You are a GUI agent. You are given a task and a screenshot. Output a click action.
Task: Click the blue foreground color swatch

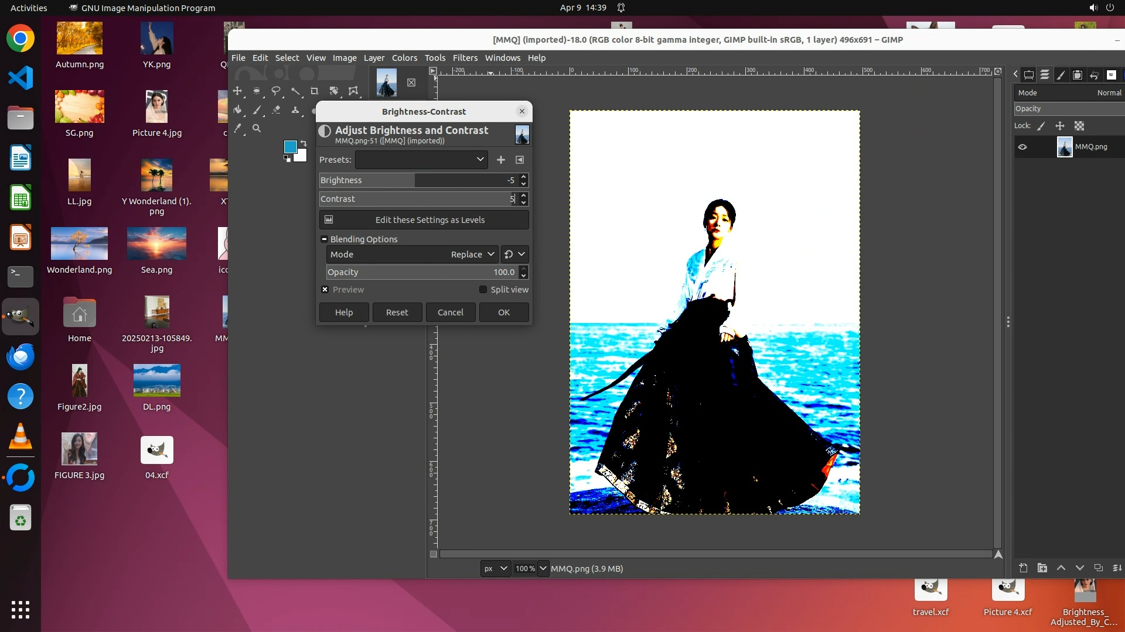pos(289,147)
